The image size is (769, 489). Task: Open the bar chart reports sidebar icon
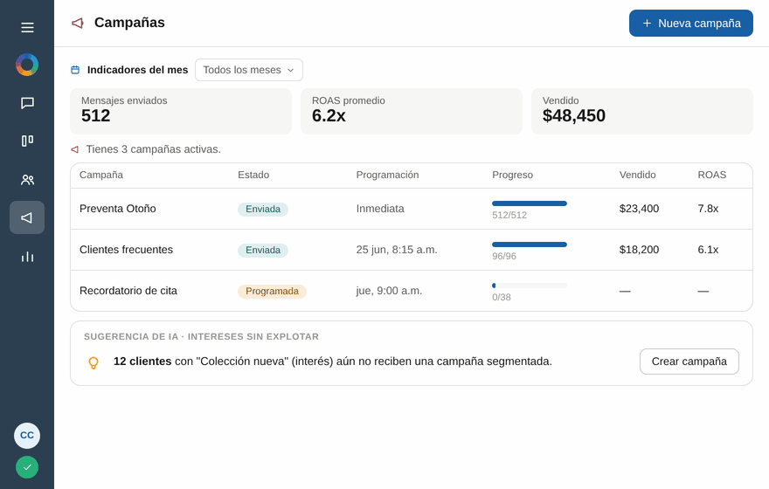[x=27, y=256]
